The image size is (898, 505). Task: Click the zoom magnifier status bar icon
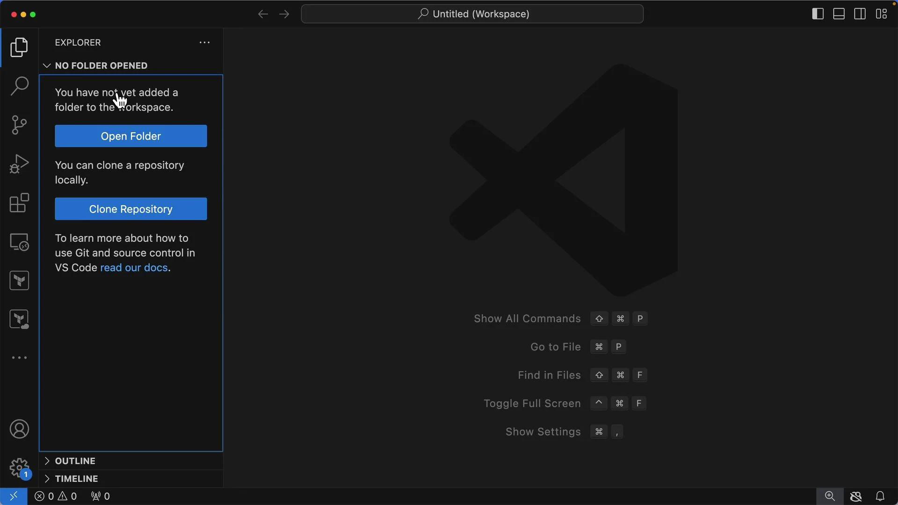click(x=830, y=496)
